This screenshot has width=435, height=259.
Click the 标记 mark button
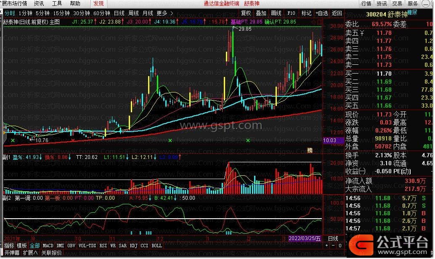tap(306, 13)
